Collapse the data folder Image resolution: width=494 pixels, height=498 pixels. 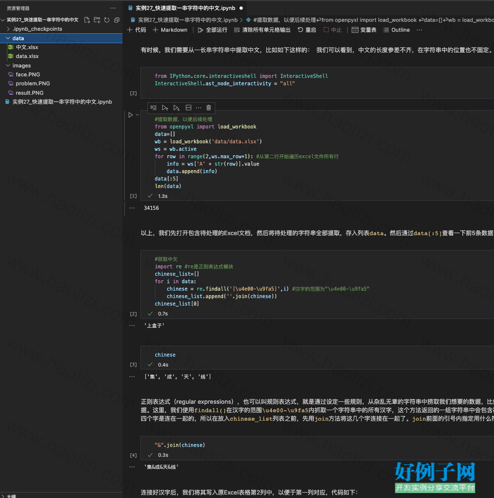point(62,38)
